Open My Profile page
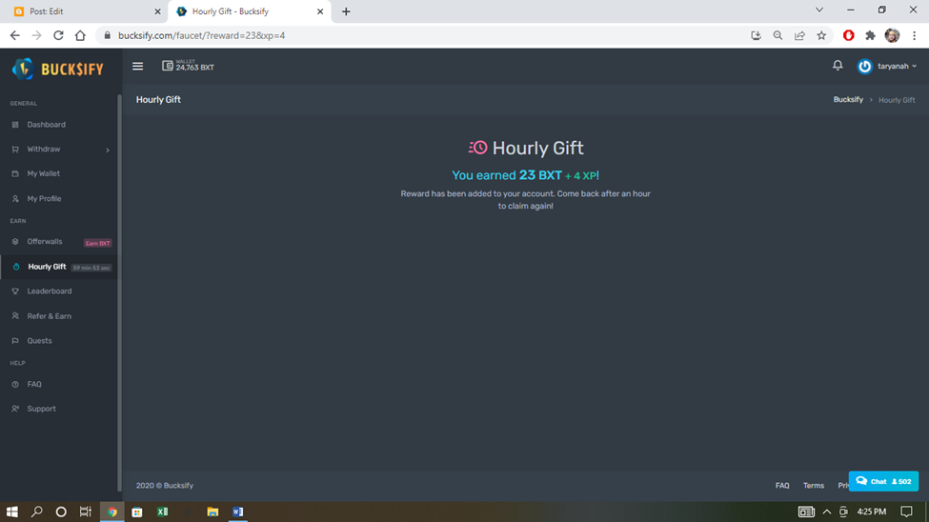This screenshot has width=929, height=522. tap(44, 198)
